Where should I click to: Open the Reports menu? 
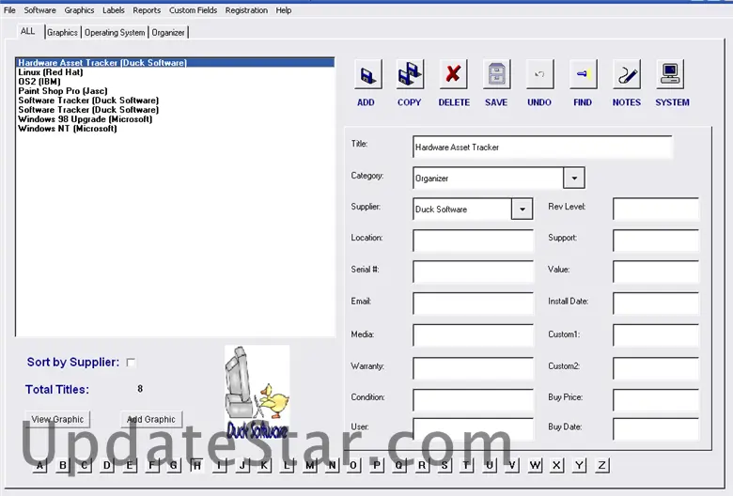[x=147, y=10]
